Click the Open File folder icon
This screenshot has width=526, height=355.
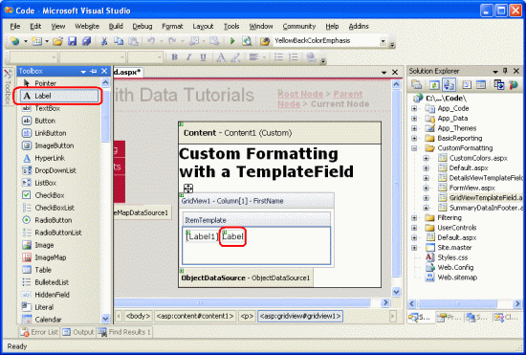[x=57, y=41]
